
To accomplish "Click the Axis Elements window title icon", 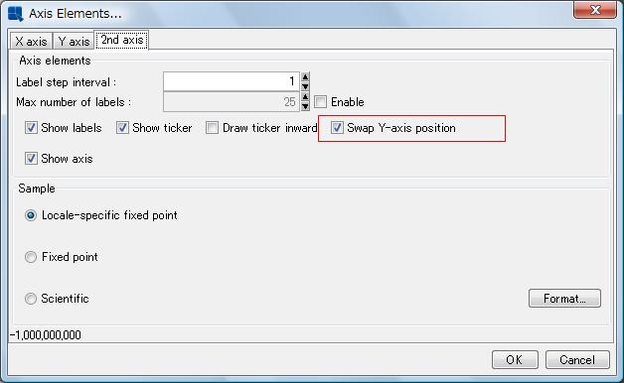I will [16, 14].
